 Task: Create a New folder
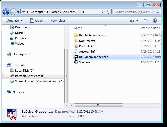coord(58,21)
